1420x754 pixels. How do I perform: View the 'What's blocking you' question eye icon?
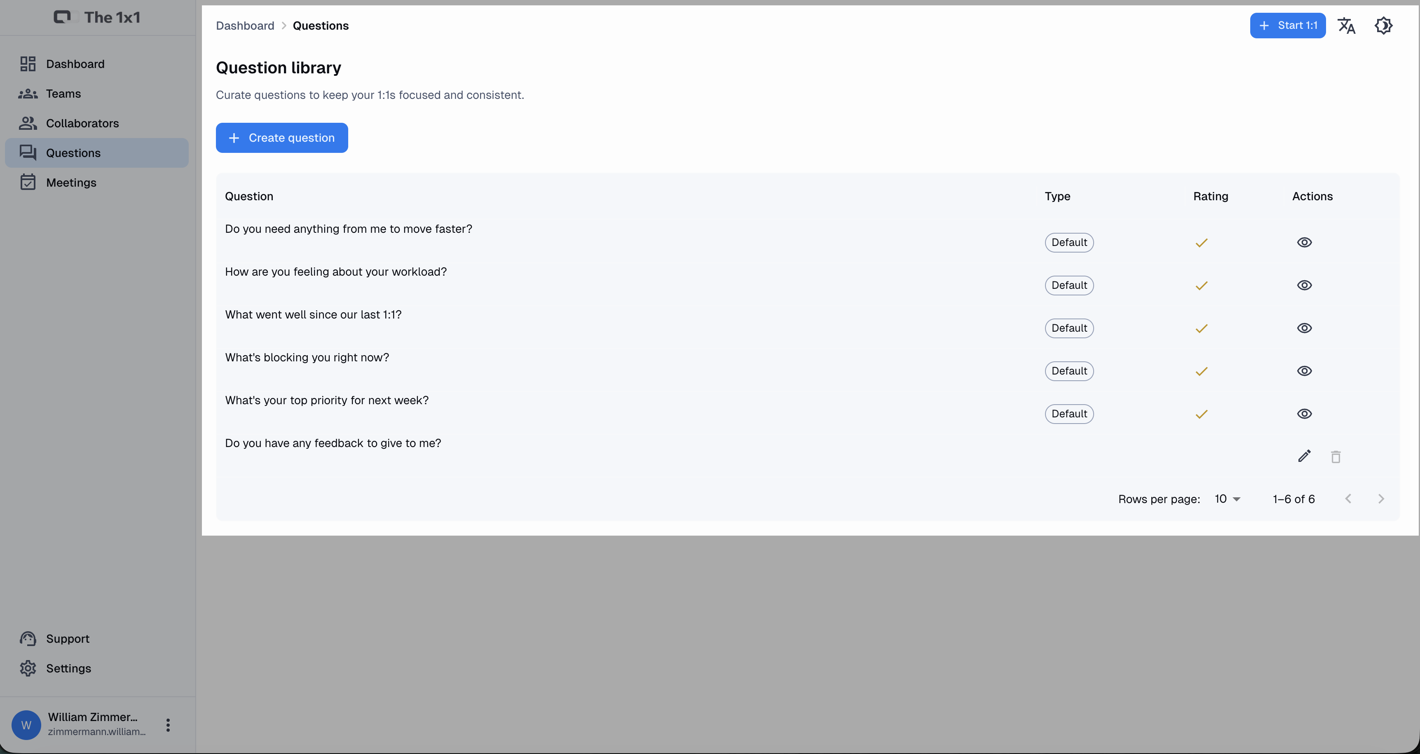1304,371
